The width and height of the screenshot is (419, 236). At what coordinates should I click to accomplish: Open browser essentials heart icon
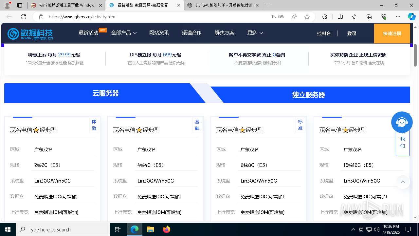384,17
